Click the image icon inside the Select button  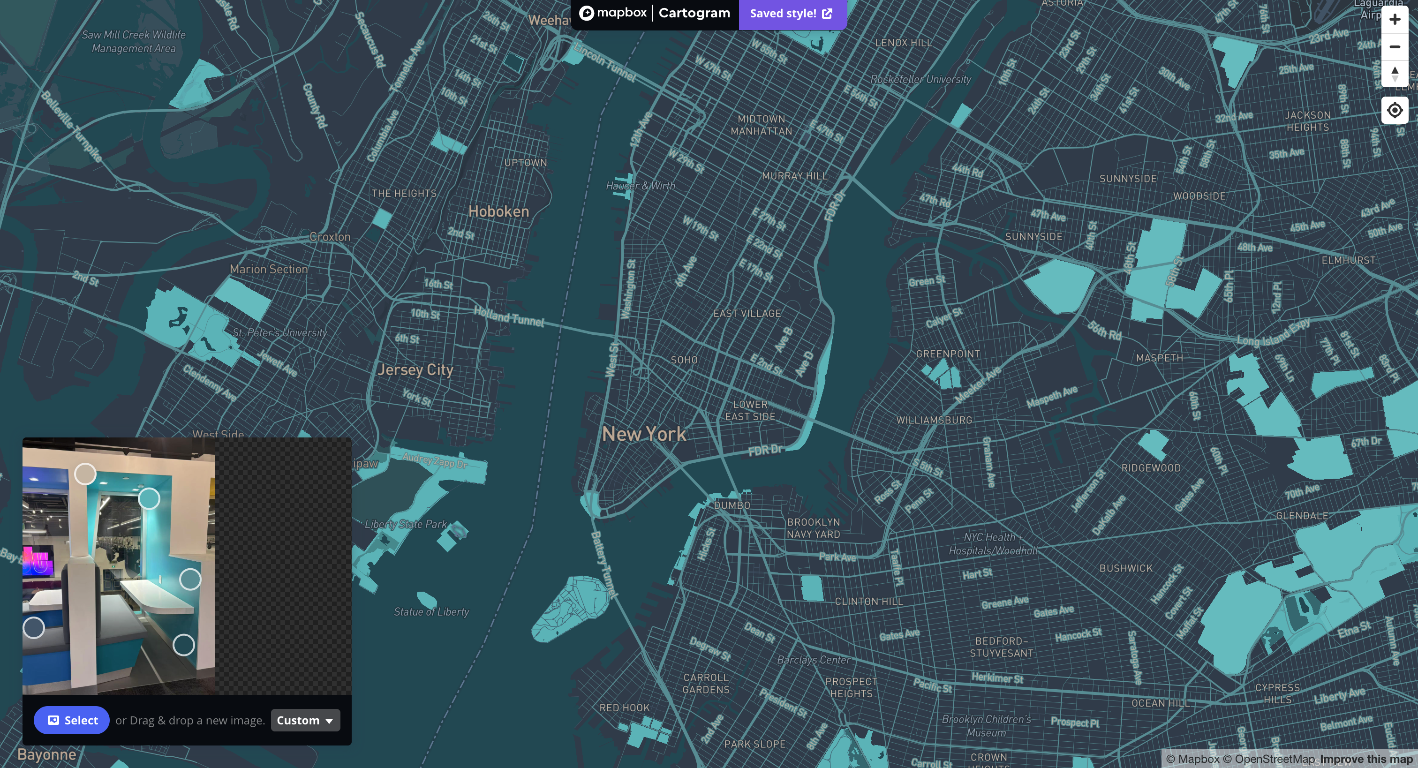tap(54, 720)
